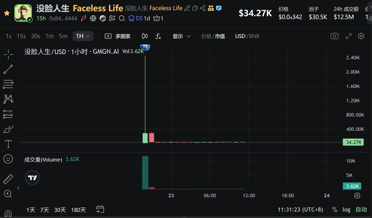Open chart settings gear icon
Screen dimensions: 372x218
(361, 36)
